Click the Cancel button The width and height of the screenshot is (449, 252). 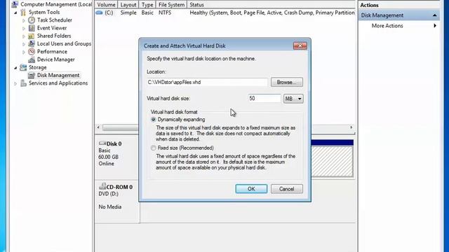tap(287, 189)
